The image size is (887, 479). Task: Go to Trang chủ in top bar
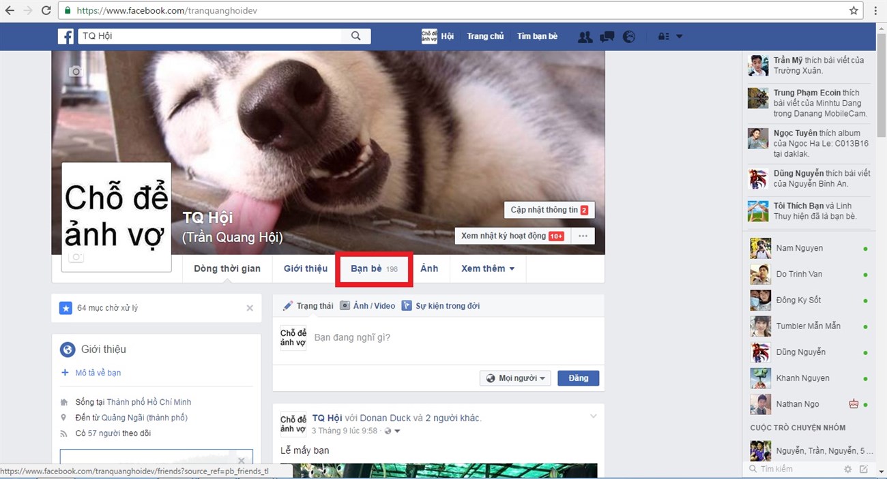[485, 36]
